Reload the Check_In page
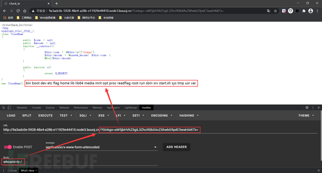This screenshot has width=322, height=173. click(18, 11)
